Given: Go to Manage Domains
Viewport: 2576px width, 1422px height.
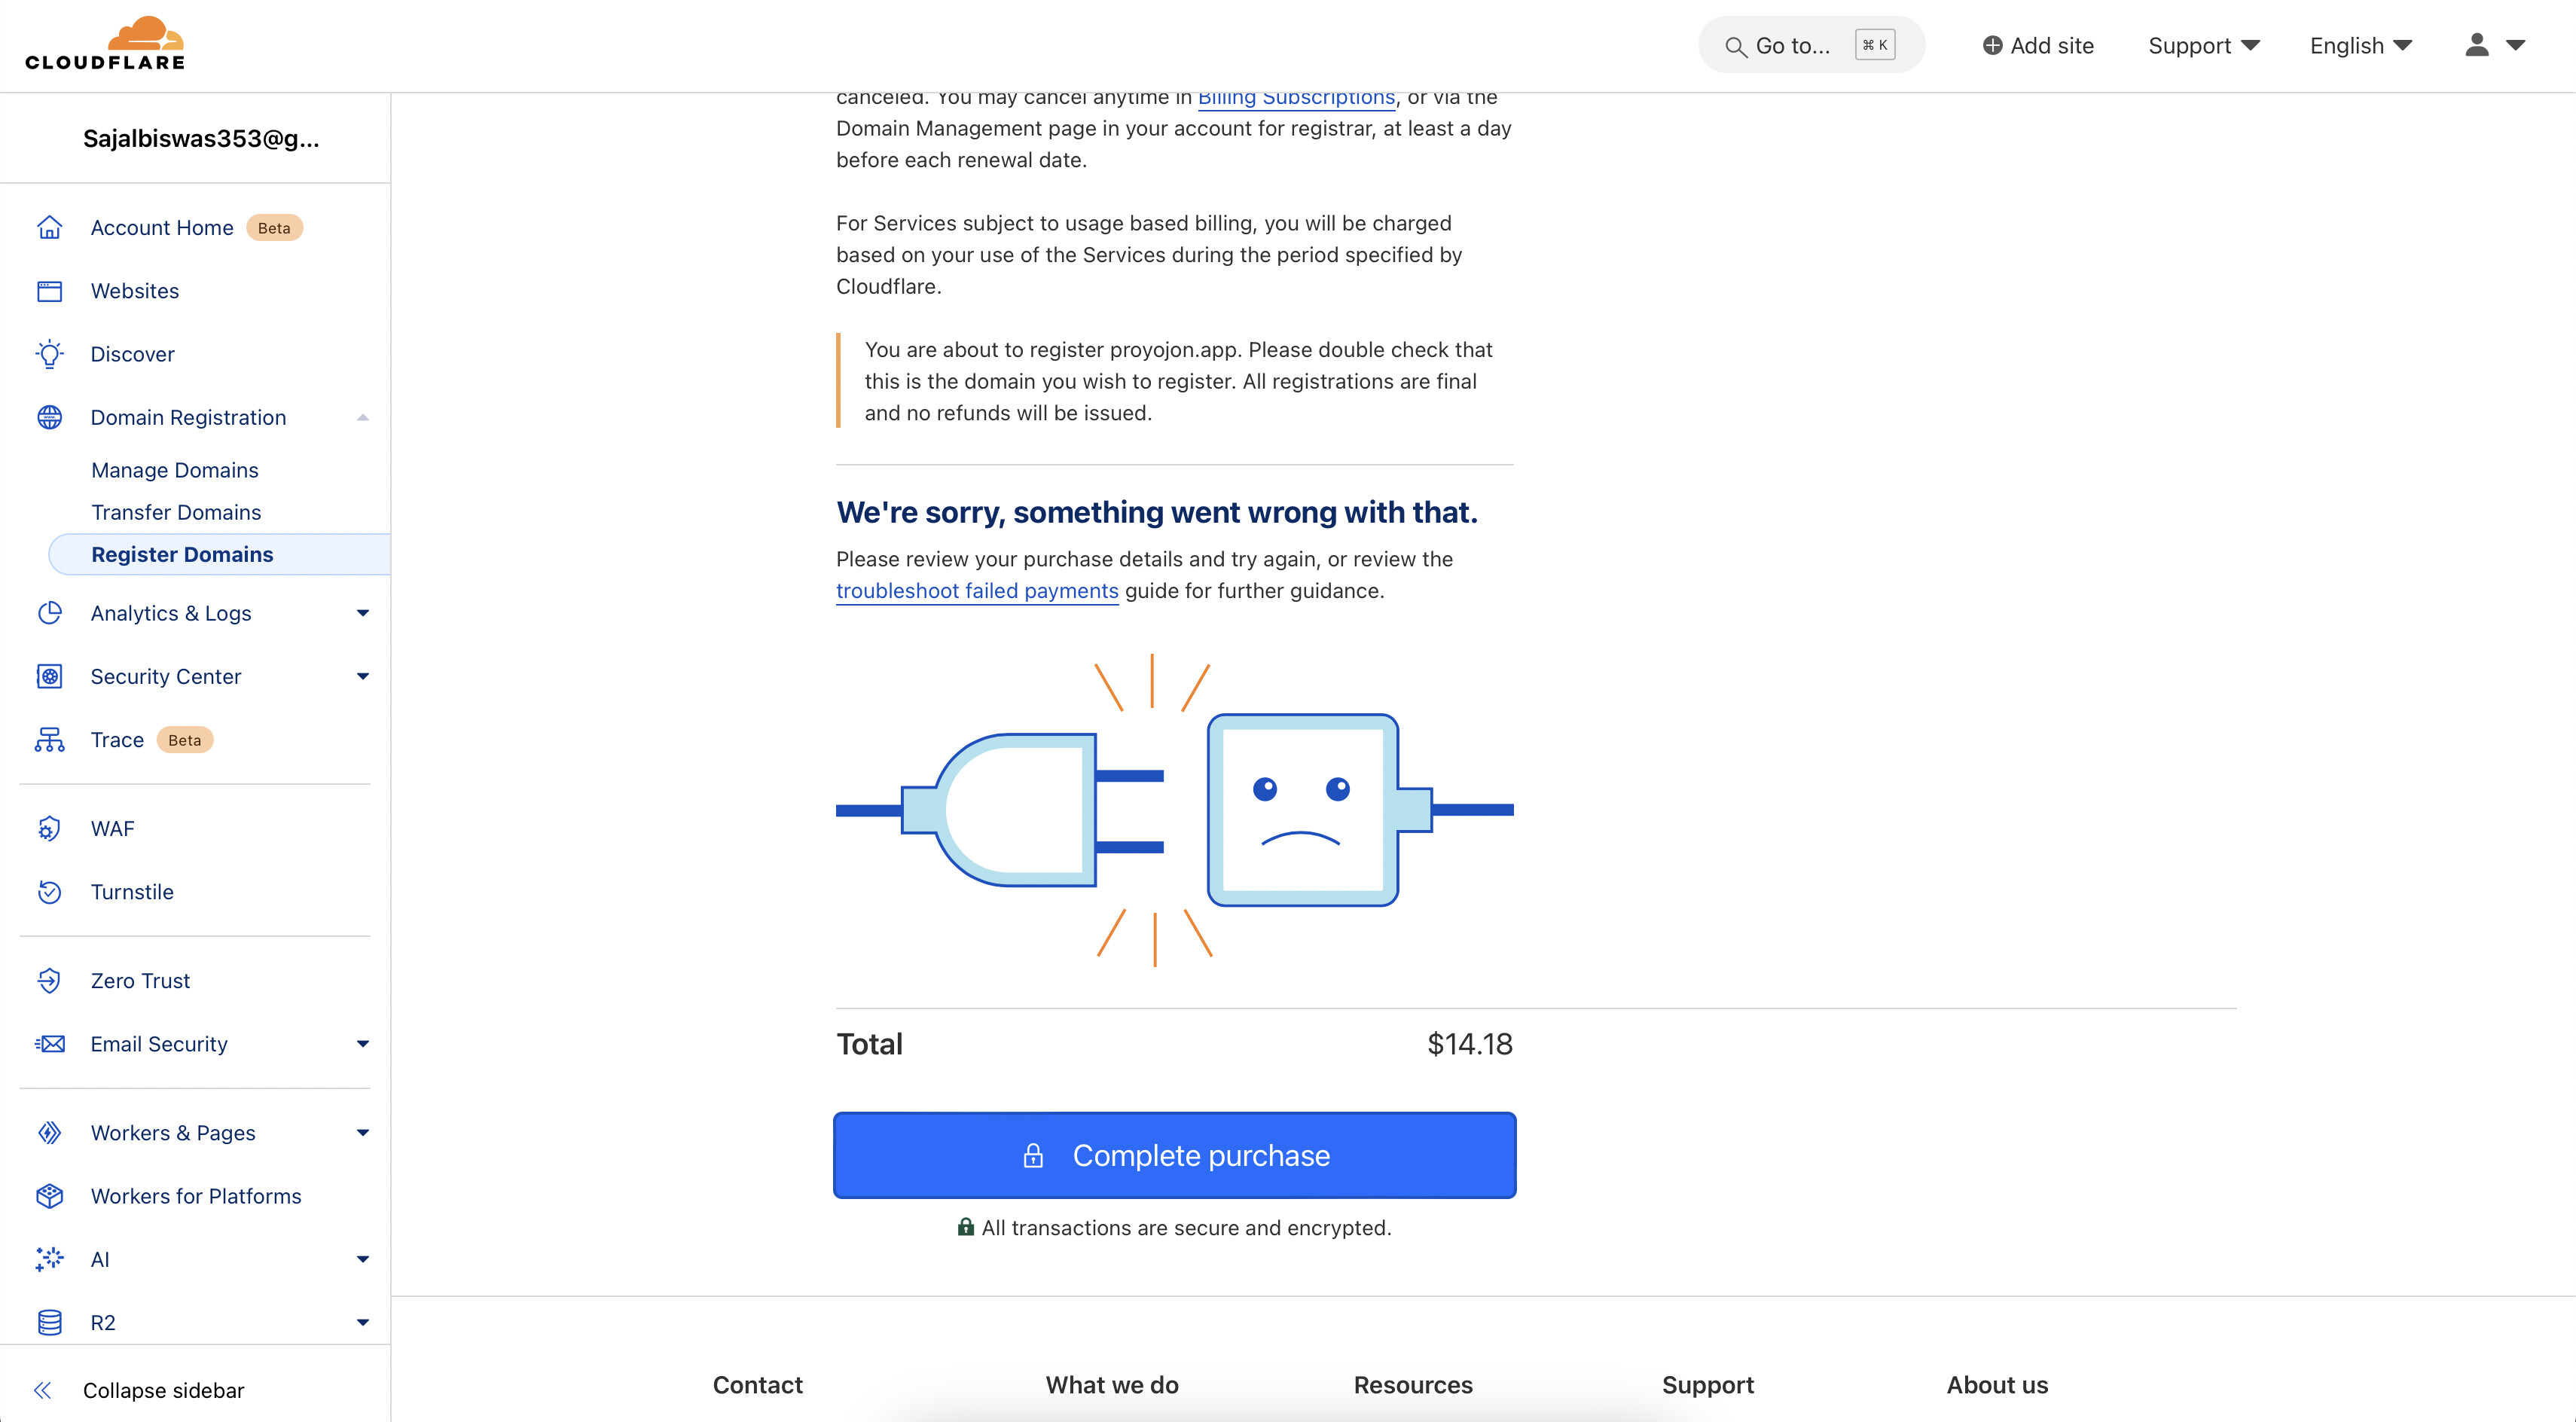Looking at the screenshot, I should pyautogui.click(x=175, y=470).
